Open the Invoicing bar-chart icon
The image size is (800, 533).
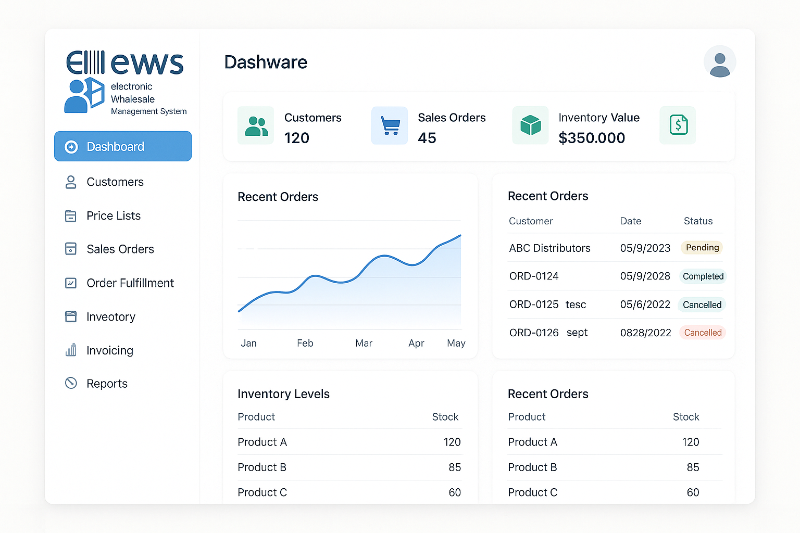click(71, 350)
